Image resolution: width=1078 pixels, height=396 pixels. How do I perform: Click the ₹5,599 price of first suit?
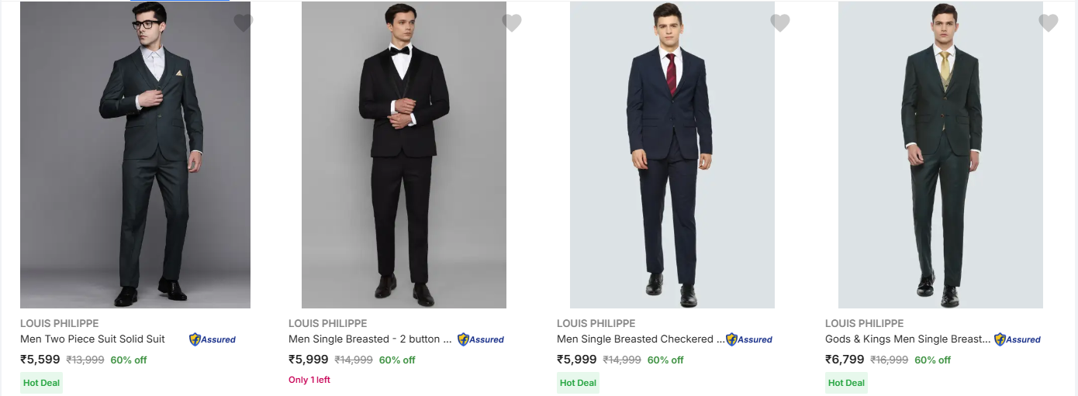click(40, 360)
